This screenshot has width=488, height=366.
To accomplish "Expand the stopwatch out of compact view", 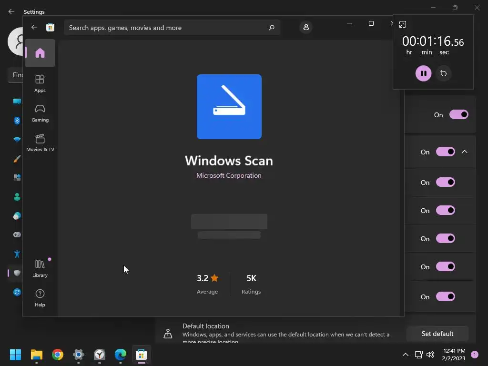I will [x=402, y=24].
